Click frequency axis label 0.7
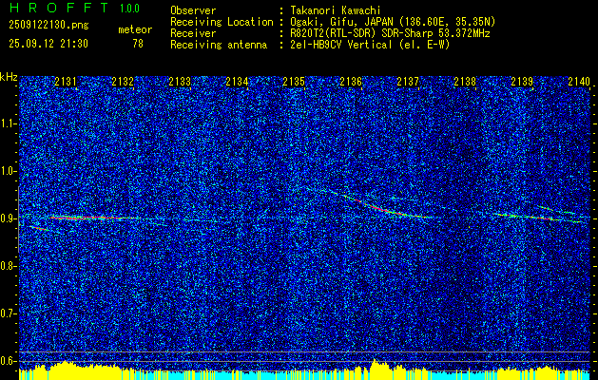The height and width of the screenshot is (380, 598). pos(9,313)
